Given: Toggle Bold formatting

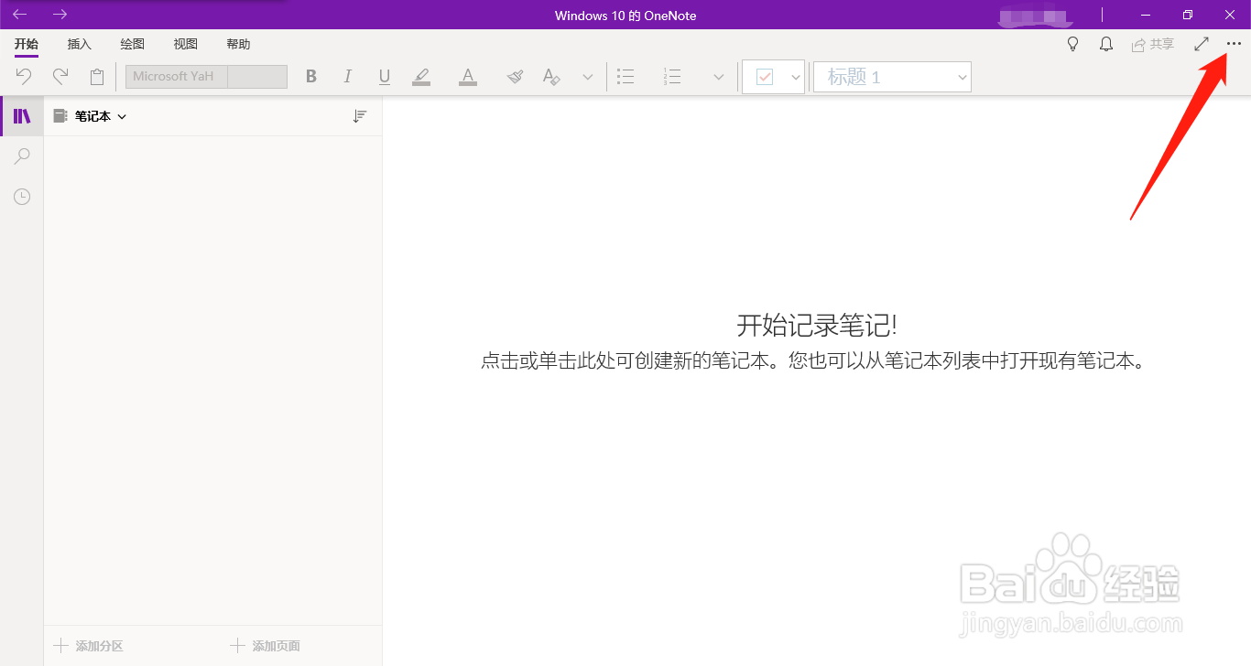Looking at the screenshot, I should point(311,77).
